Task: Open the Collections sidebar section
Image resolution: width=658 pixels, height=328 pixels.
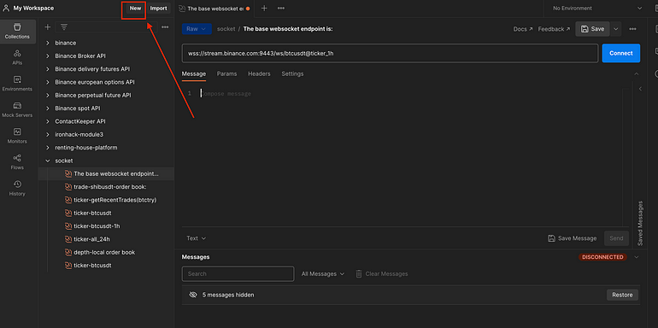Action: coord(17,32)
